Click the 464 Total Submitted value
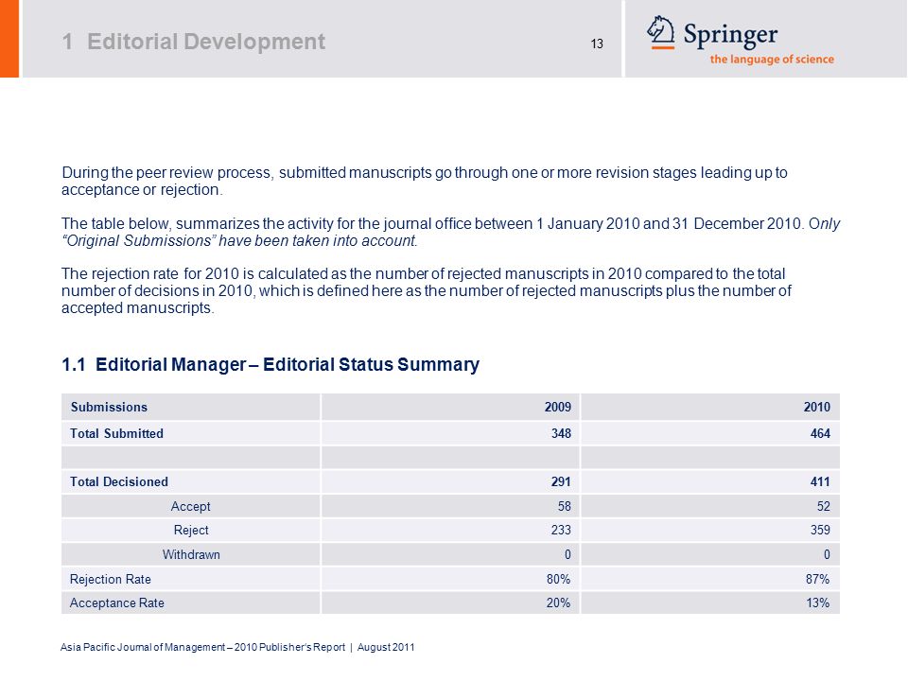The image size is (908, 681). [x=820, y=434]
